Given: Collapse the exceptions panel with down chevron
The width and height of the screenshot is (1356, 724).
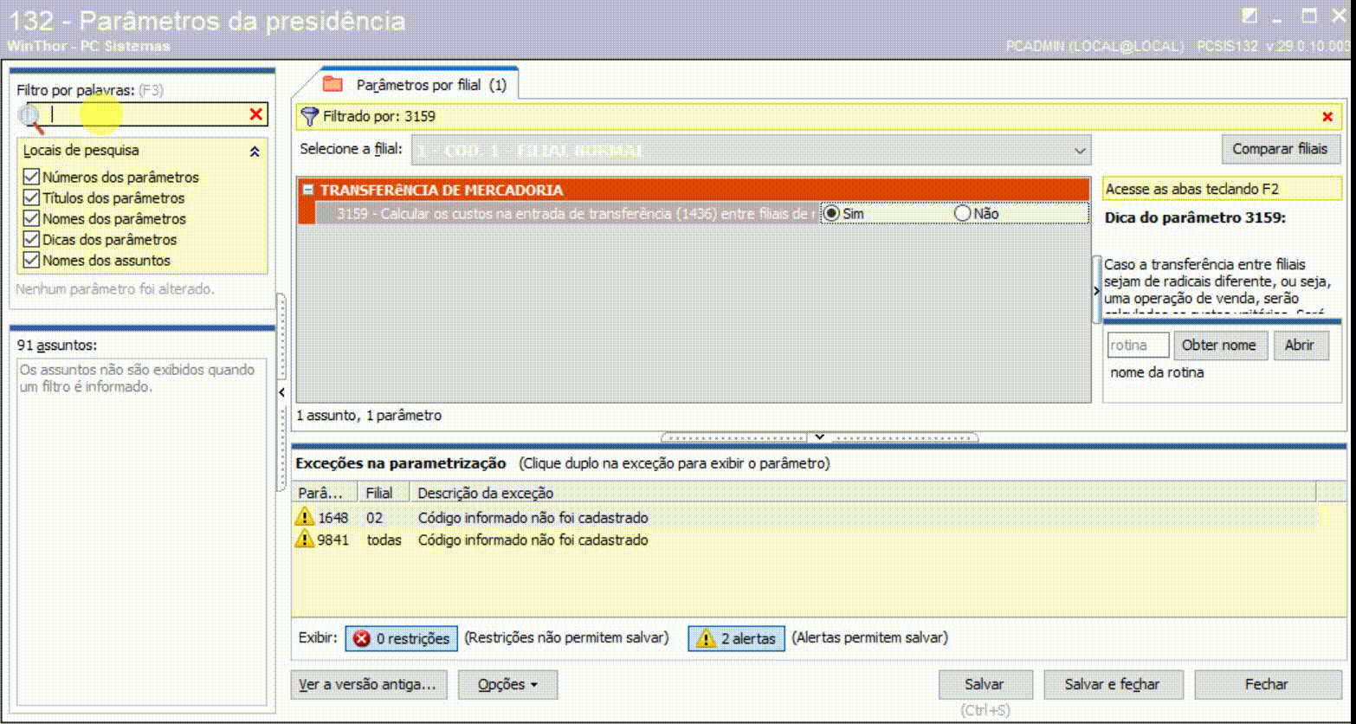Looking at the screenshot, I should pyautogui.click(x=819, y=437).
